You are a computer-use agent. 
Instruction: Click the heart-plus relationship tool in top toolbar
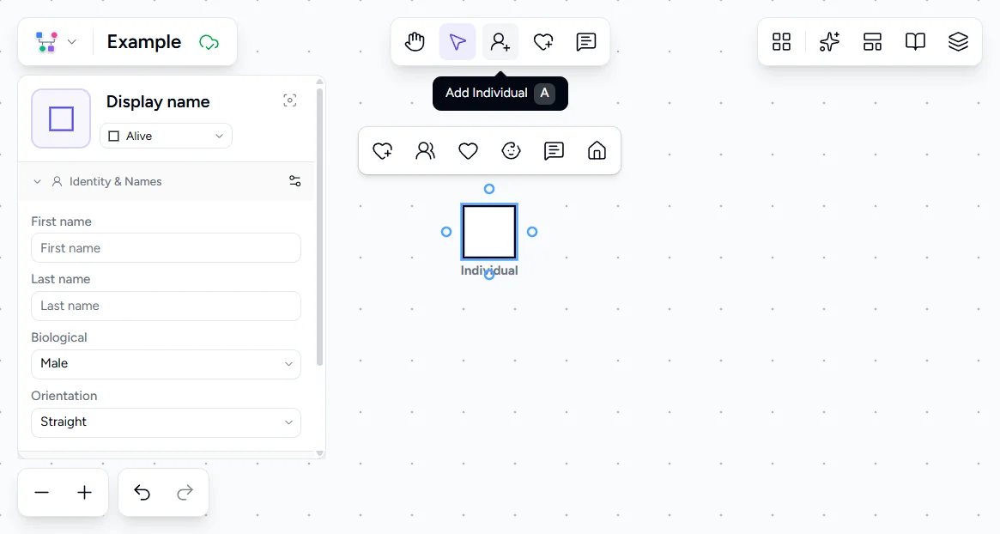543,42
